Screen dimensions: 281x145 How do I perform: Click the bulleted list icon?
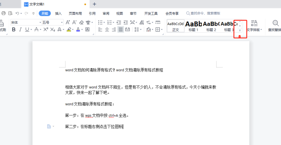click(x=100, y=22)
